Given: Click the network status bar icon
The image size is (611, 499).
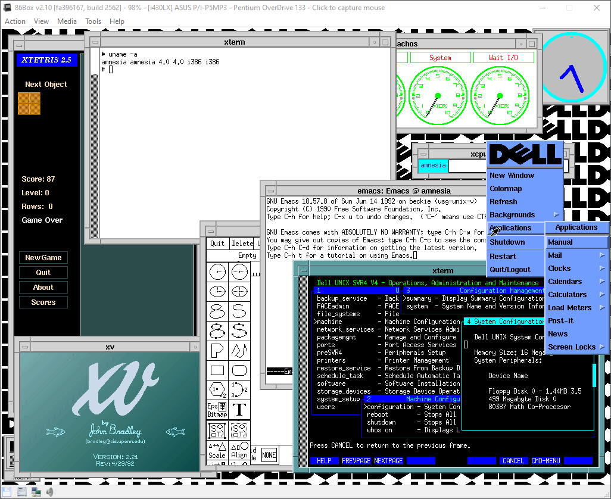Looking at the screenshot, I should tap(36, 492).
